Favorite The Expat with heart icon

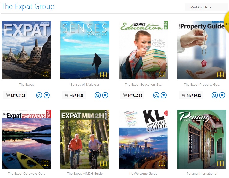pyautogui.click(x=47, y=95)
